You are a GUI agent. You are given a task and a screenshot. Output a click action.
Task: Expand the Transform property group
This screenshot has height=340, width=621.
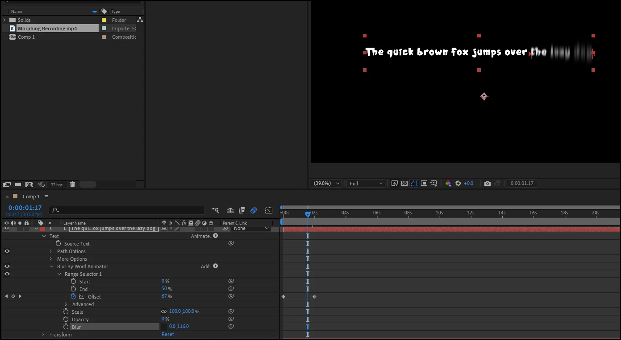click(x=43, y=335)
